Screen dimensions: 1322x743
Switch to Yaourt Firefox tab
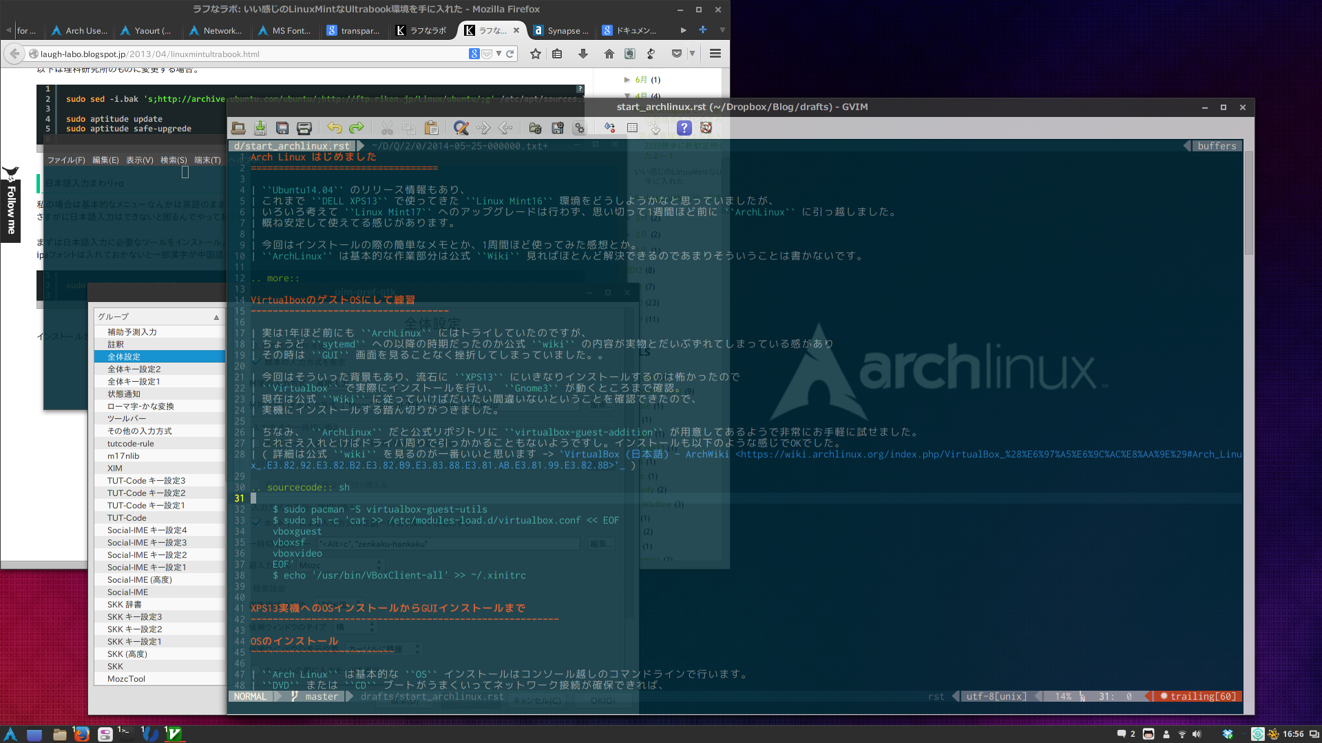pyautogui.click(x=149, y=30)
